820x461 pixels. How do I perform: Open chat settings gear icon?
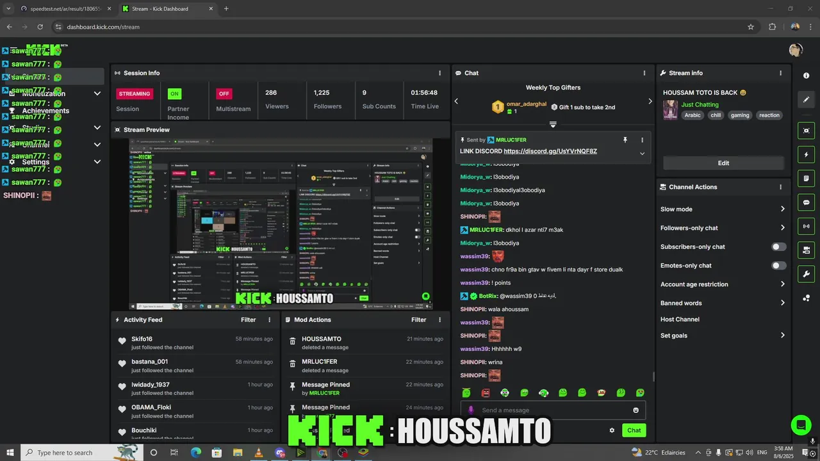coord(612,430)
